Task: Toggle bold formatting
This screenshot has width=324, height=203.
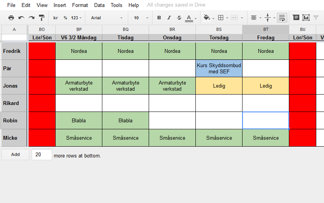Action: (159, 18)
